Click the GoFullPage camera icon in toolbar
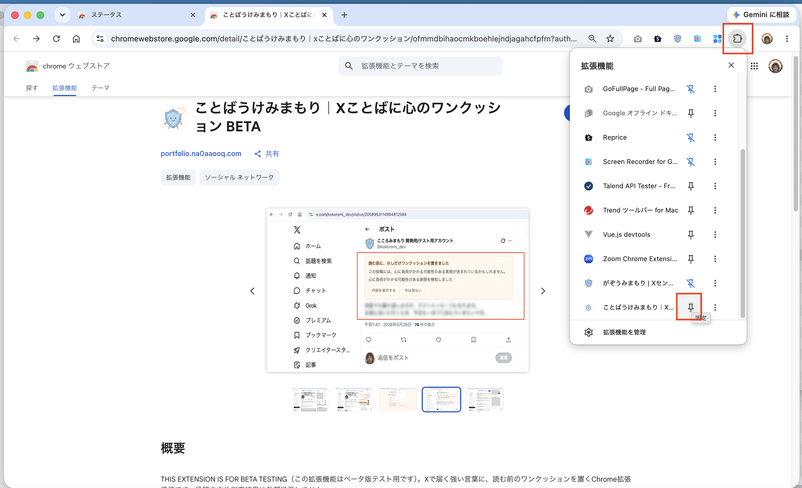Viewport: 802px width, 488px height. click(x=638, y=39)
